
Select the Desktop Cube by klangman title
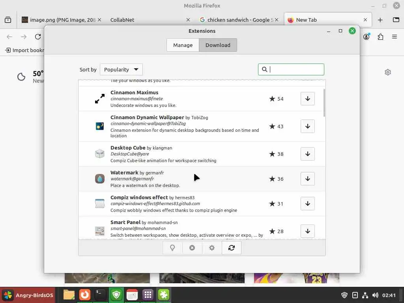pyautogui.click(x=141, y=148)
